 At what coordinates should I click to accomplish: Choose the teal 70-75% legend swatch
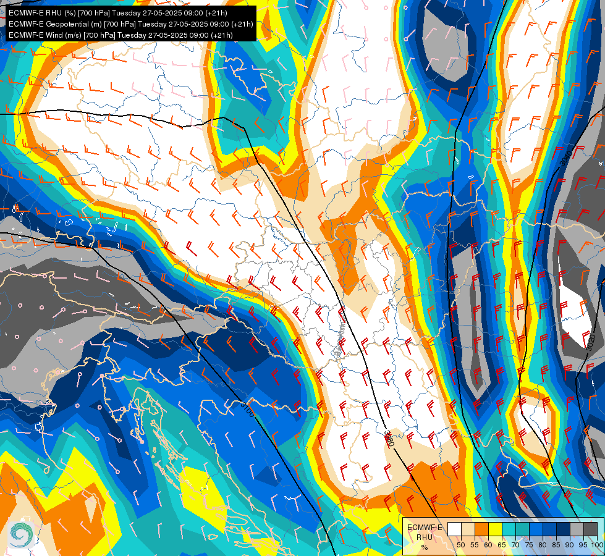[522, 529]
